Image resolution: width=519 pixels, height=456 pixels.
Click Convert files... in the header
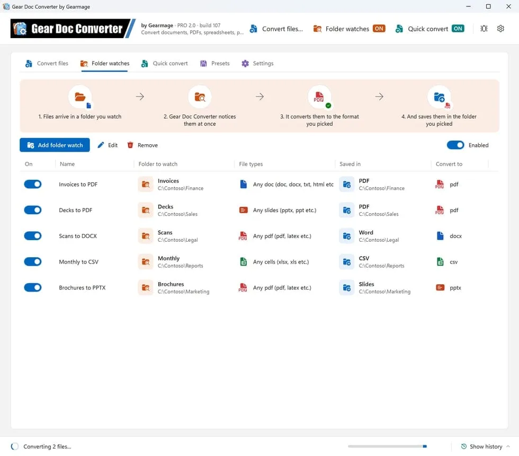coord(276,29)
